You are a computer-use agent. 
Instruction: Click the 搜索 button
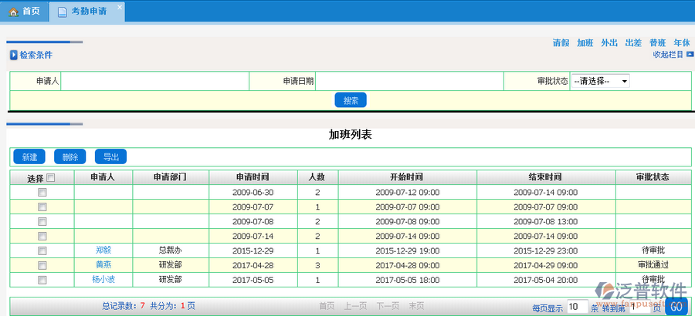pyautogui.click(x=351, y=100)
